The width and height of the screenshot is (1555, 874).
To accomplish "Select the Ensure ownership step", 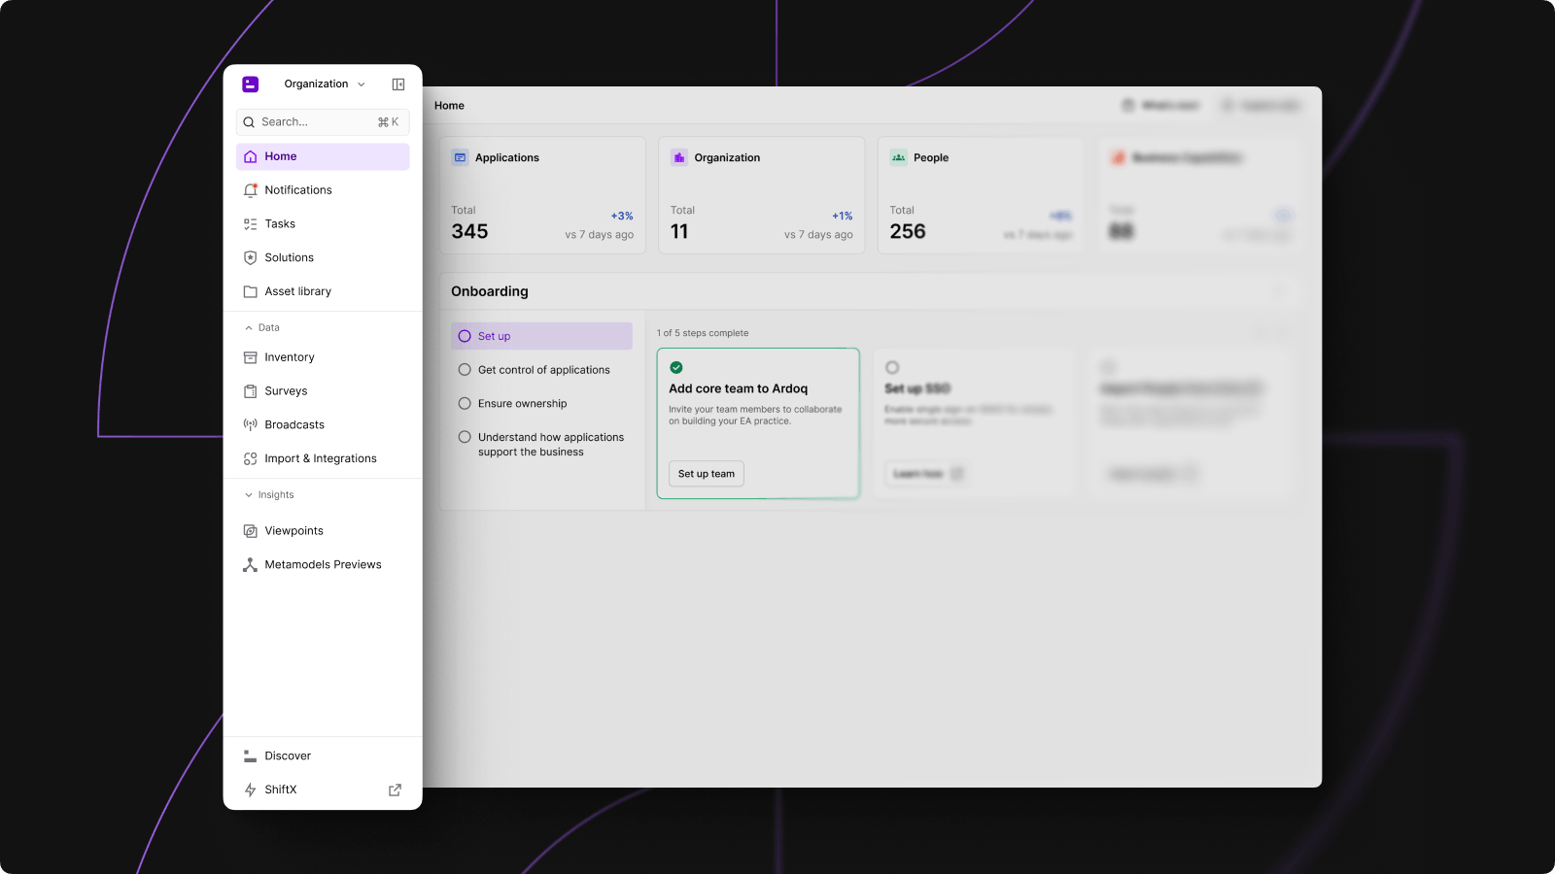I will coord(522,404).
